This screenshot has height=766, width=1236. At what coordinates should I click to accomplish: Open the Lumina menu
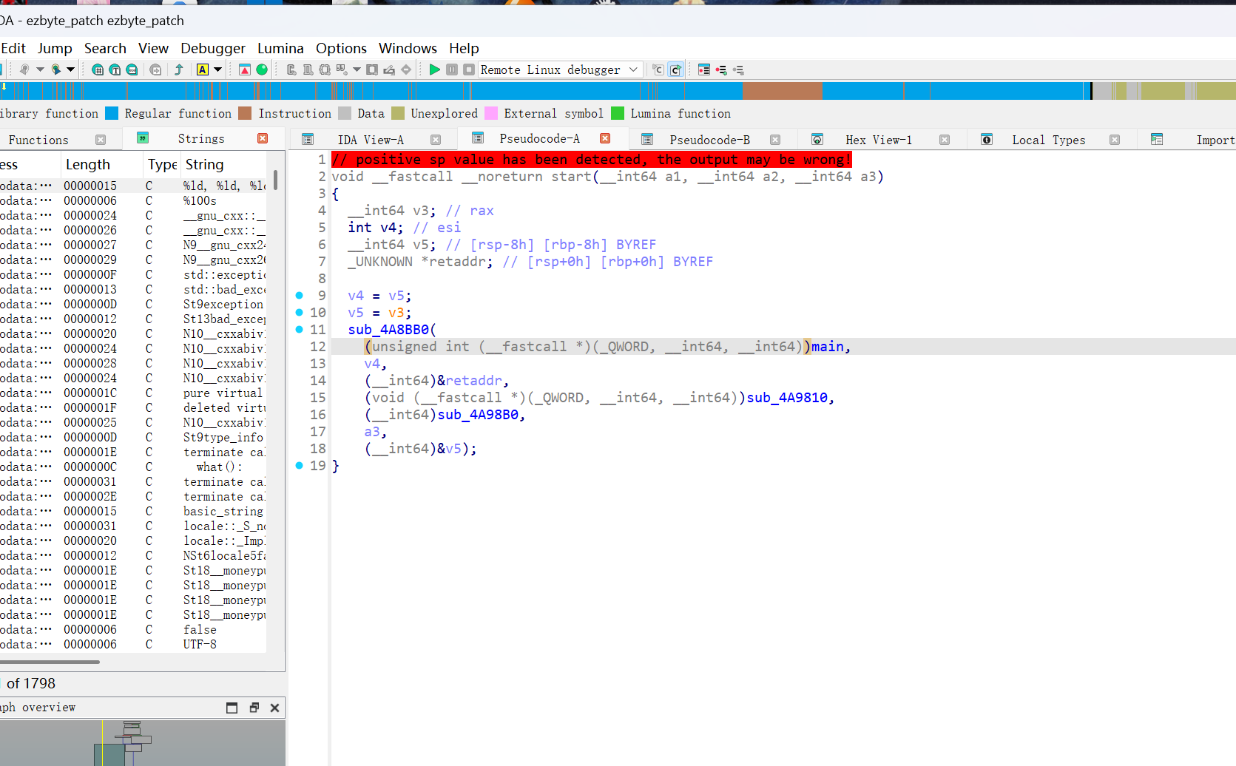280,48
